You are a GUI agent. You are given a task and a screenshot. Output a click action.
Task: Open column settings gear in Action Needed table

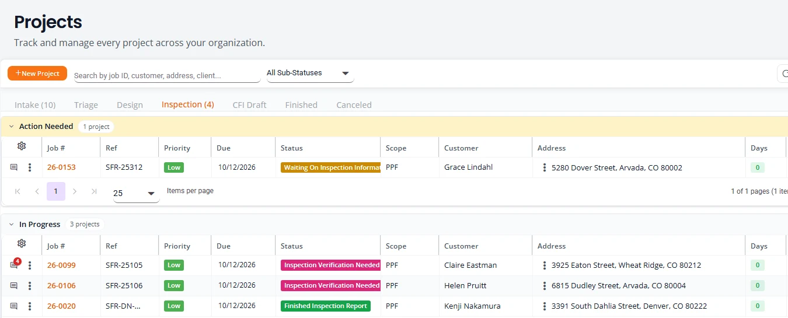coord(22,146)
